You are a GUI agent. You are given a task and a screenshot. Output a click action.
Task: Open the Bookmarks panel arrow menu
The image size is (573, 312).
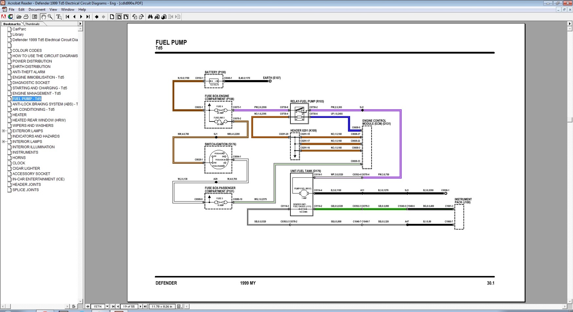[80, 24]
